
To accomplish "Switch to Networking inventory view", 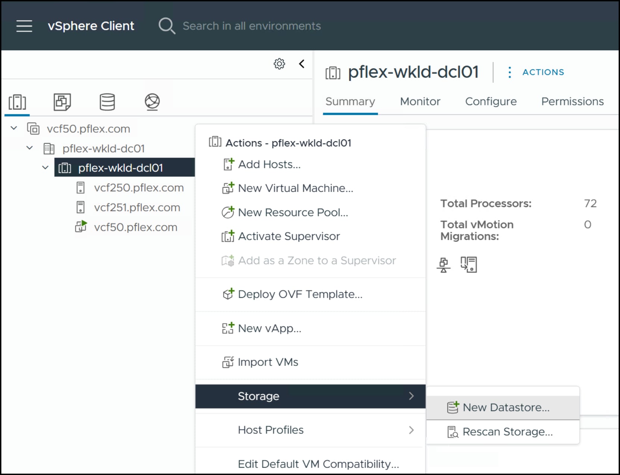I will pyautogui.click(x=152, y=102).
